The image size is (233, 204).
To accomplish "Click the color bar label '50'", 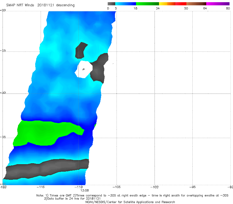I will tap(186, 8).
